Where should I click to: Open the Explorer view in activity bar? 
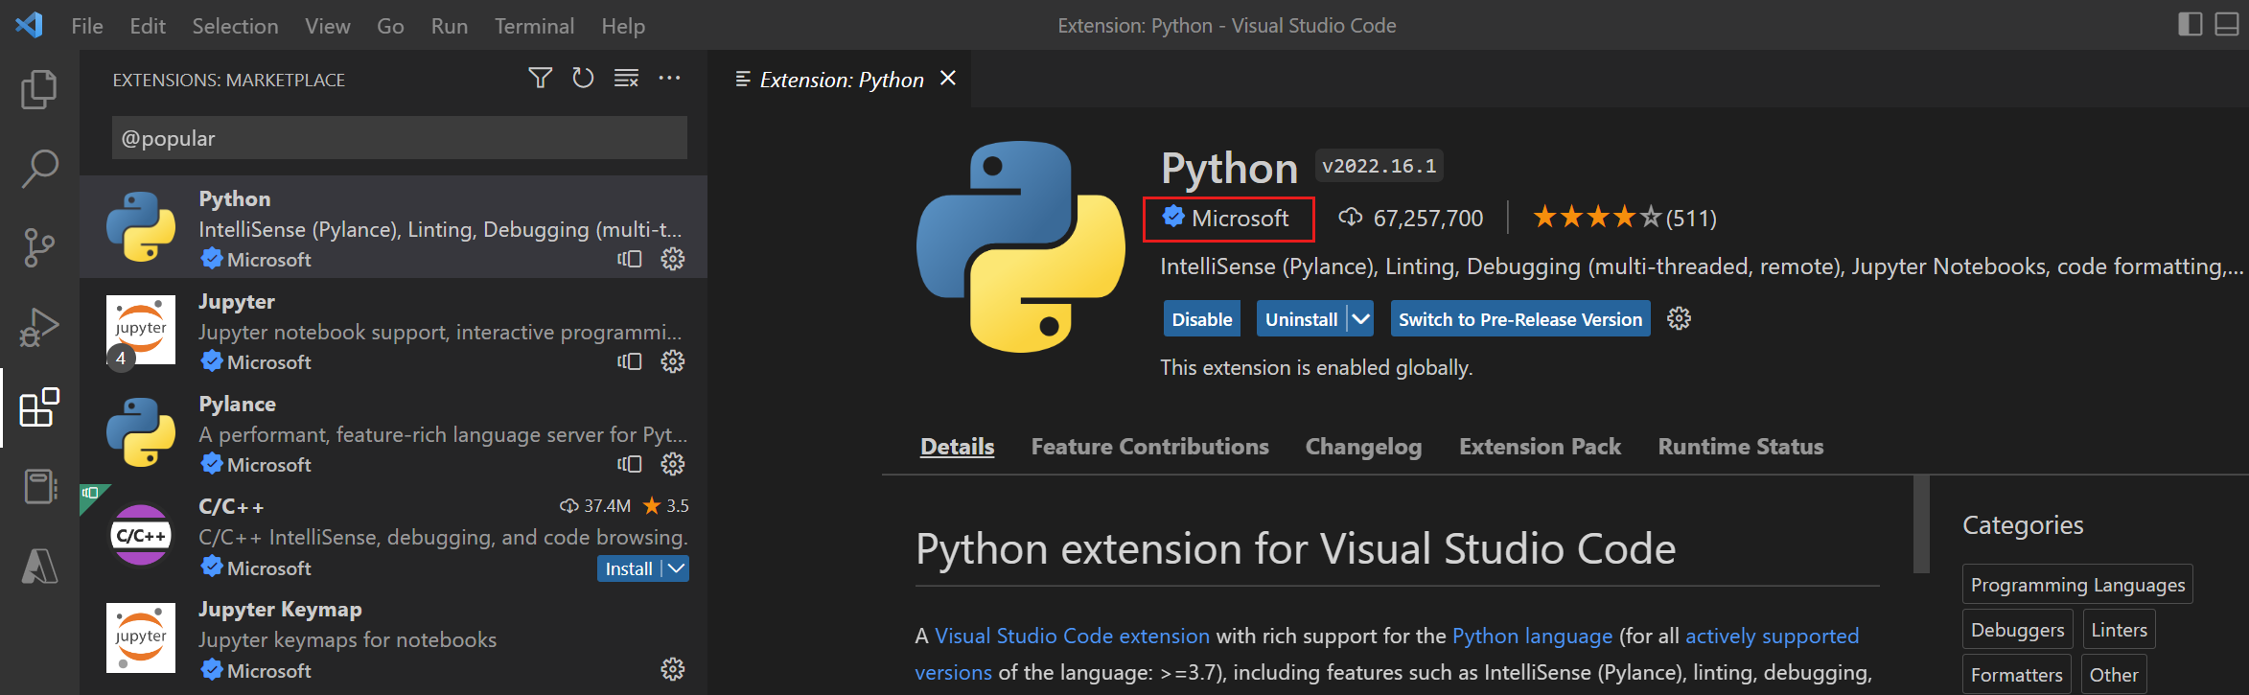(x=39, y=89)
